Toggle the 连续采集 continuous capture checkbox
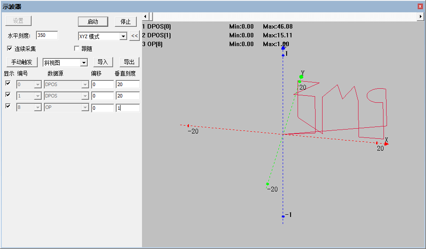Viewport: 426px width, 249px height. click(x=10, y=48)
